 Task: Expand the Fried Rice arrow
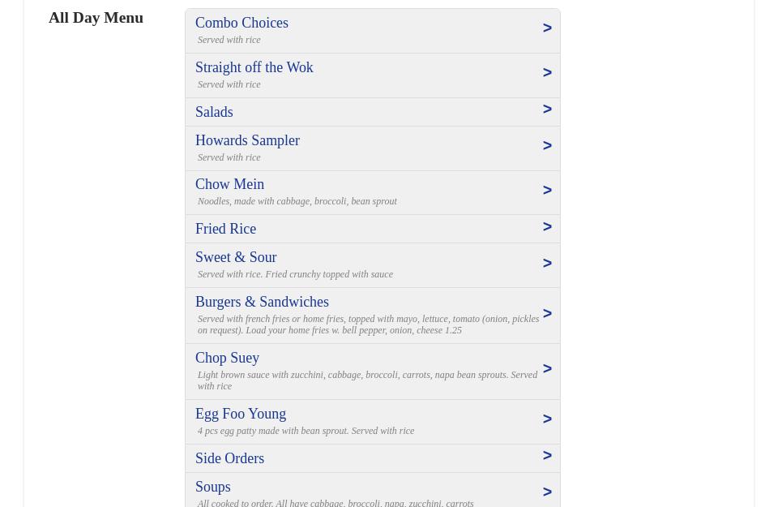point(547,227)
